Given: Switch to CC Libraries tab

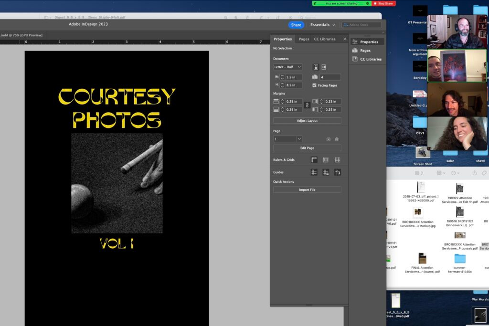Looking at the screenshot, I should point(325,39).
